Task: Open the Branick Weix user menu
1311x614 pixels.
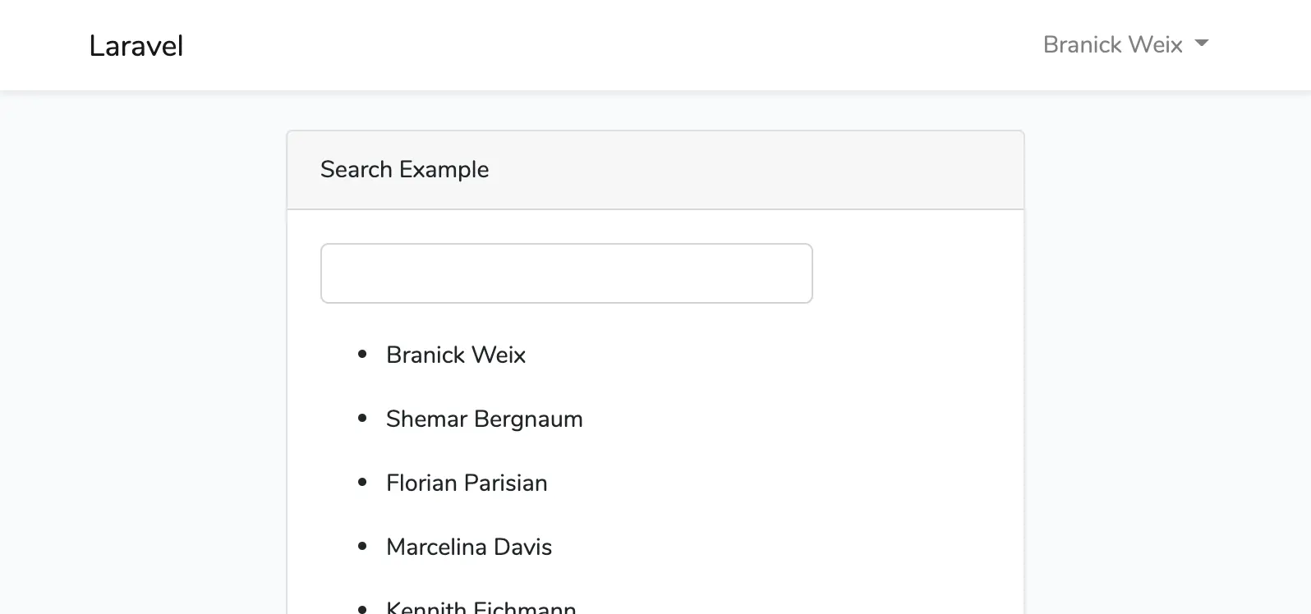Action: pyautogui.click(x=1112, y=44)
